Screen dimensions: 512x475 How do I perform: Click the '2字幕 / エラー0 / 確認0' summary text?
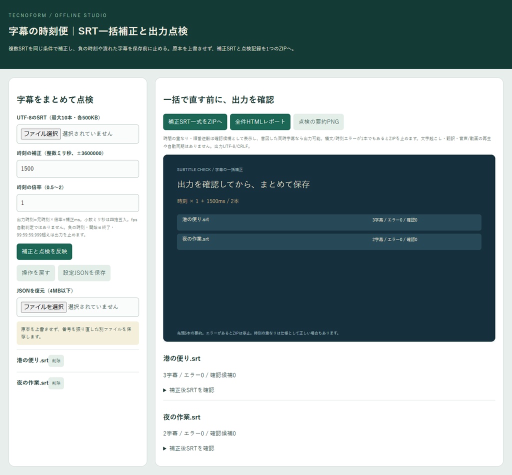[395, 239]
